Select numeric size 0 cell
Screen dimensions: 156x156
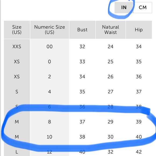(49, 62)
